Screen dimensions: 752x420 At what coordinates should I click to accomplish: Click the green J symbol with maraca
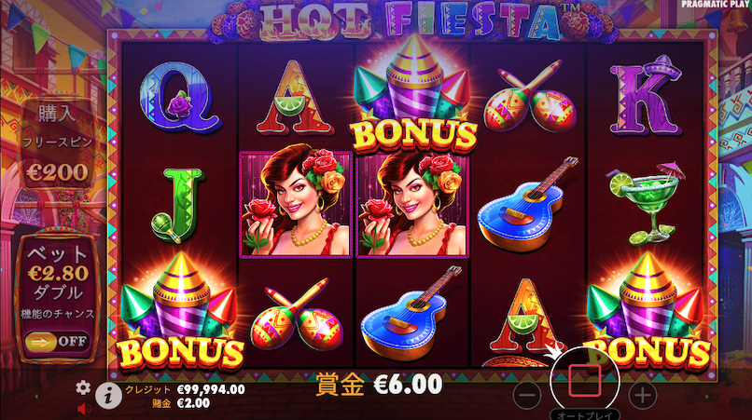pos(177,205)
